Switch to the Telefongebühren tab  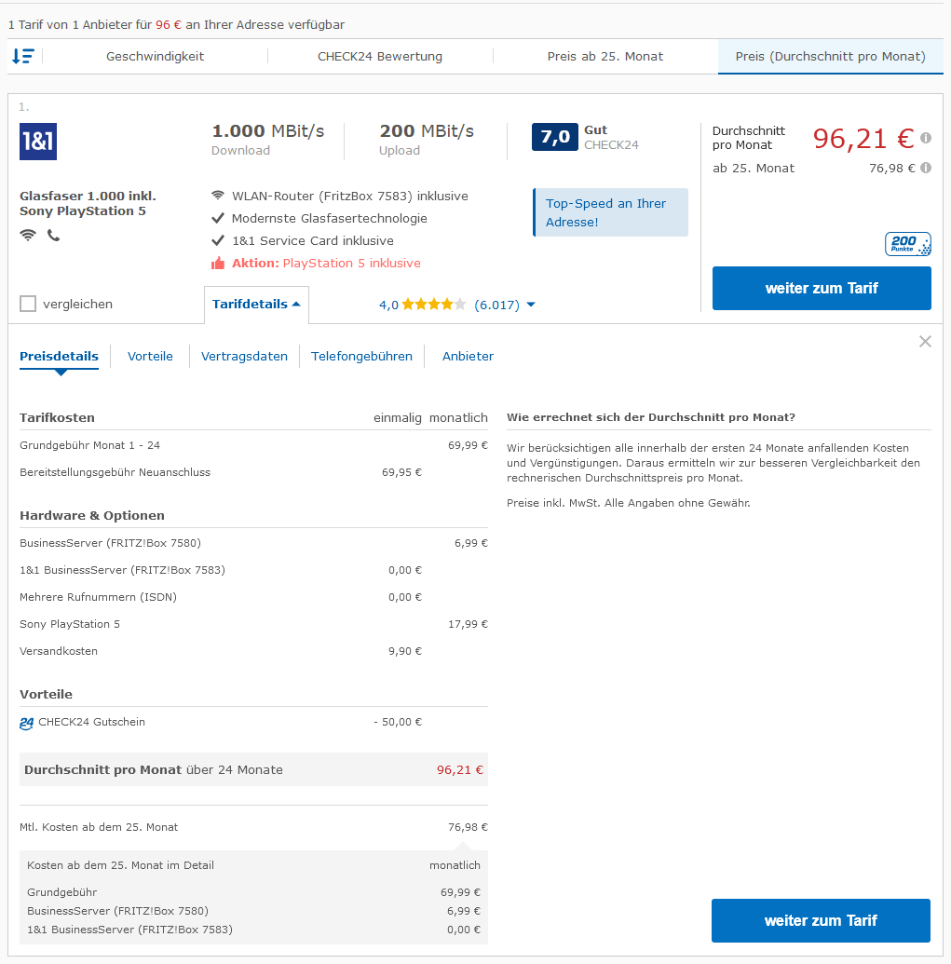[x=361, y=356]
